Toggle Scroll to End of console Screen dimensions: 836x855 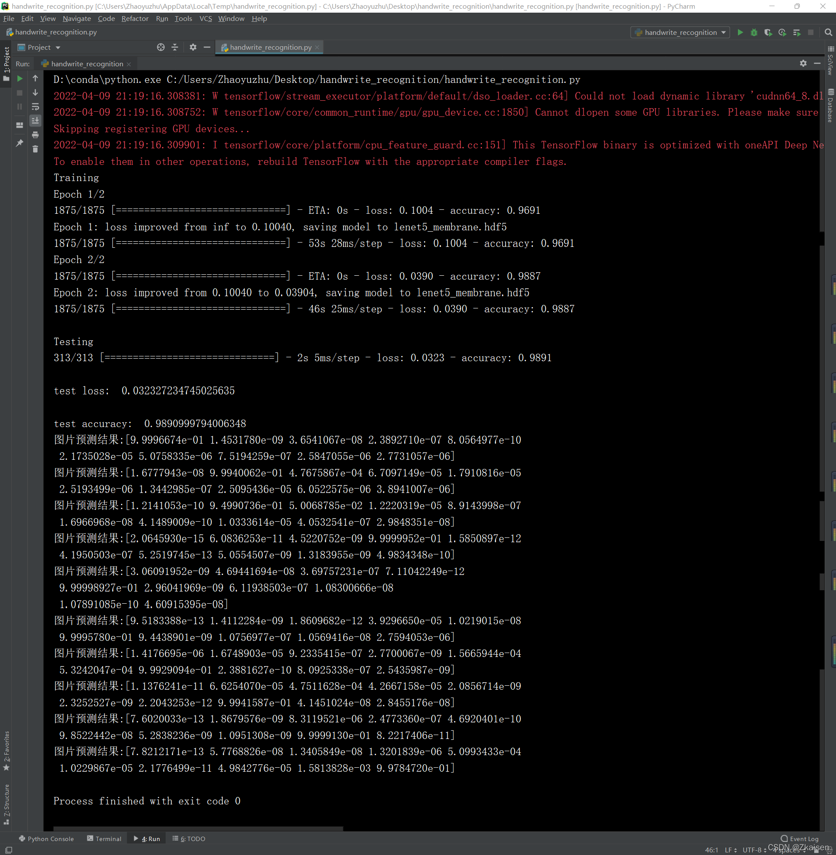pyautogui.click(x=36, y=120)
